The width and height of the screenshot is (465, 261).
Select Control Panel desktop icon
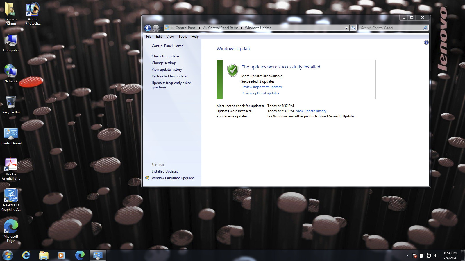click(11, 136)
